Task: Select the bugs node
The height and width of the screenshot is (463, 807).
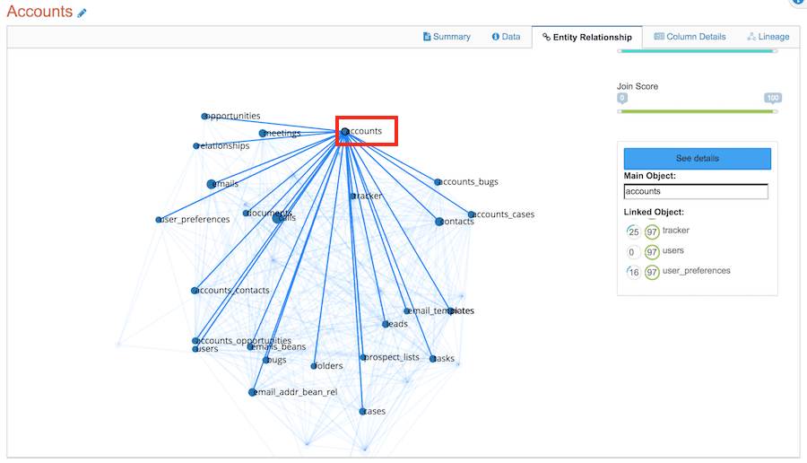Action: (x=266, y=360)
